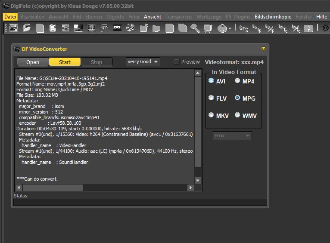Choose the MKV format radio button
The image size is (330, 243).
pos(211,115)
